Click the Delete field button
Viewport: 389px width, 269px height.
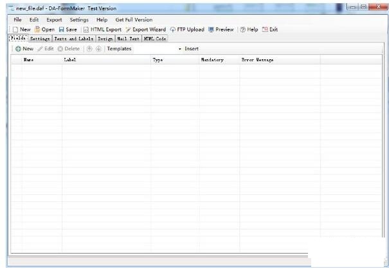(x=69, y=49)
